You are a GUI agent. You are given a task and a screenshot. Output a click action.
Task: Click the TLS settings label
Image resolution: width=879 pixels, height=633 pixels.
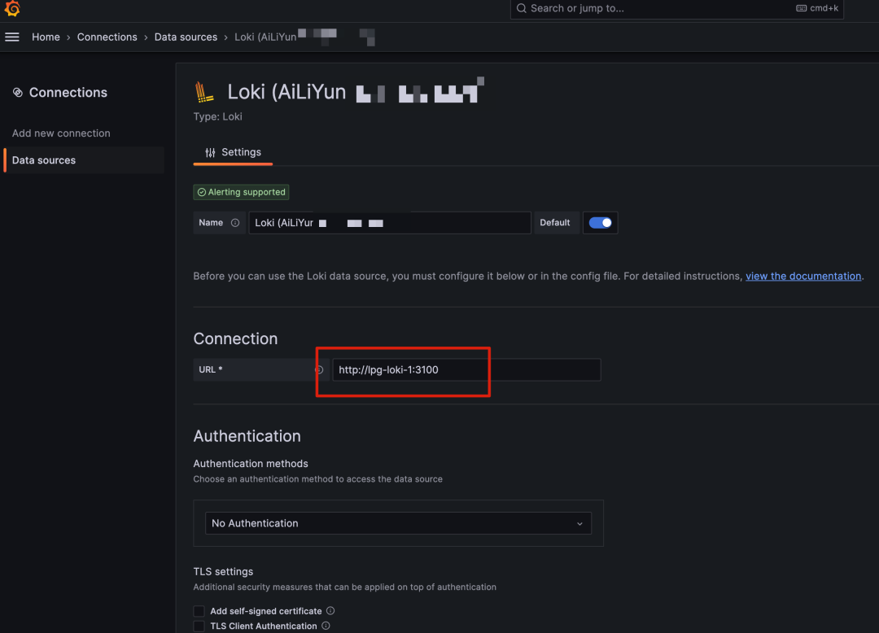tap(223, 572)
